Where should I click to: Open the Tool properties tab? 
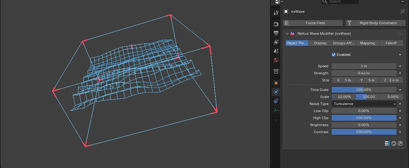[x=276, y=13]
